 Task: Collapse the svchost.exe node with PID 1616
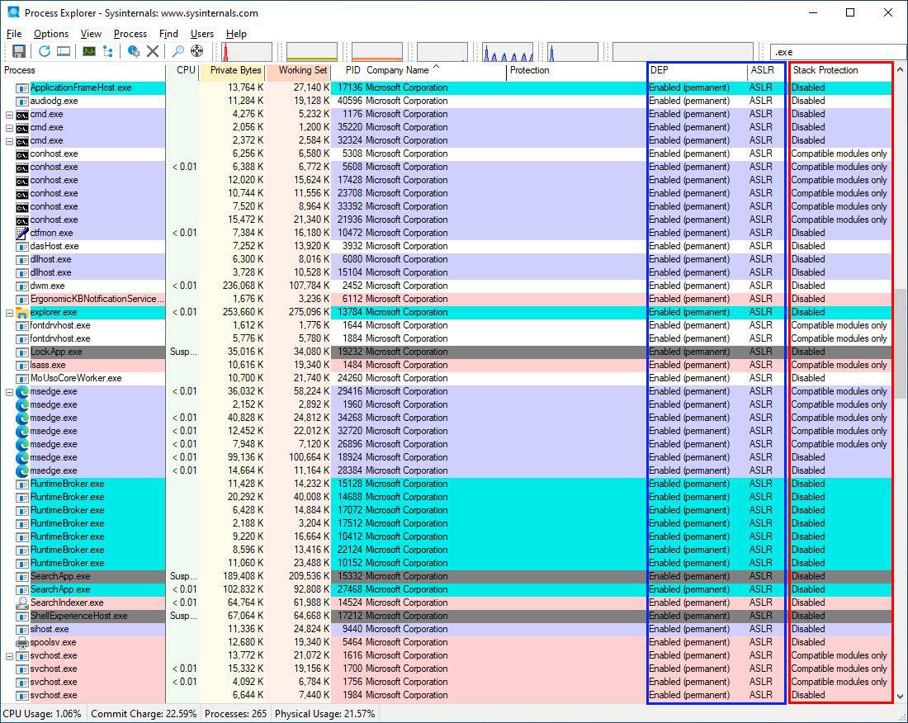(x=10, y=655)
